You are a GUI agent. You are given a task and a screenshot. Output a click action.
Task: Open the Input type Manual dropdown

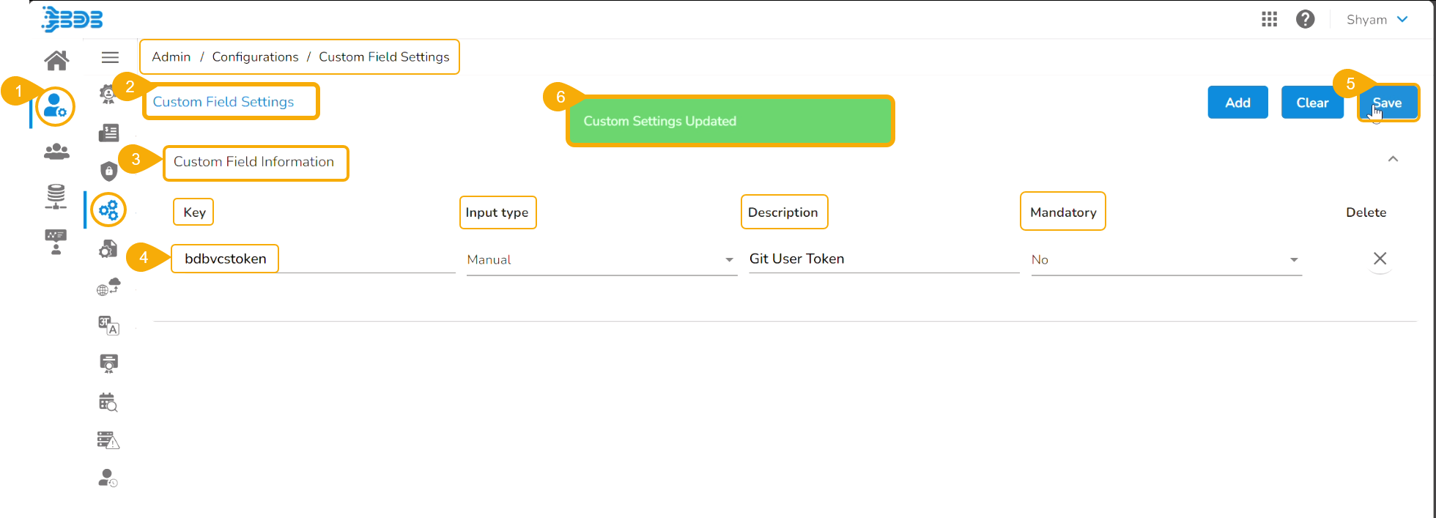click(601, 260)
